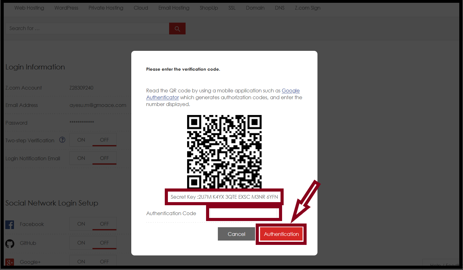The height and width of the screenshot is (270, 463).
Task: Turn Two-step Verification OFF
Action: pyautogui.click(x=105, y=140)
